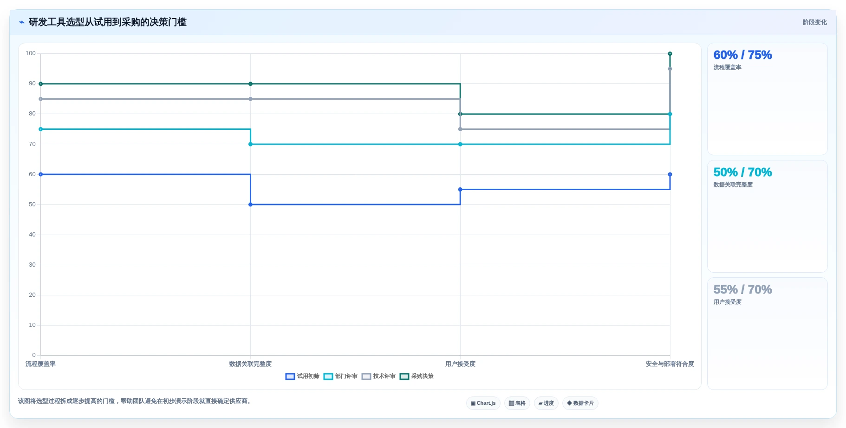Viewport: 846px width, 428px height.
Task: Select the 60% / 75% 流程覆盖率 card
Action: [x=767, y=99]
